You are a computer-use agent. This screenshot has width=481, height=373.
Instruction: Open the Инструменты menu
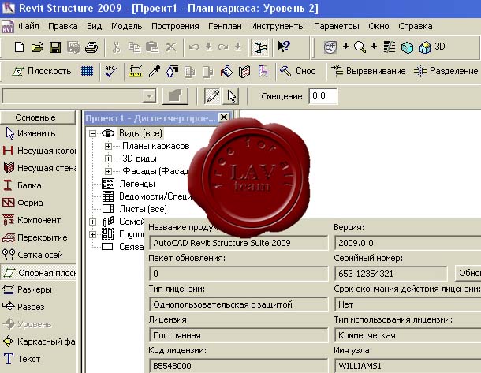(278, 26)
